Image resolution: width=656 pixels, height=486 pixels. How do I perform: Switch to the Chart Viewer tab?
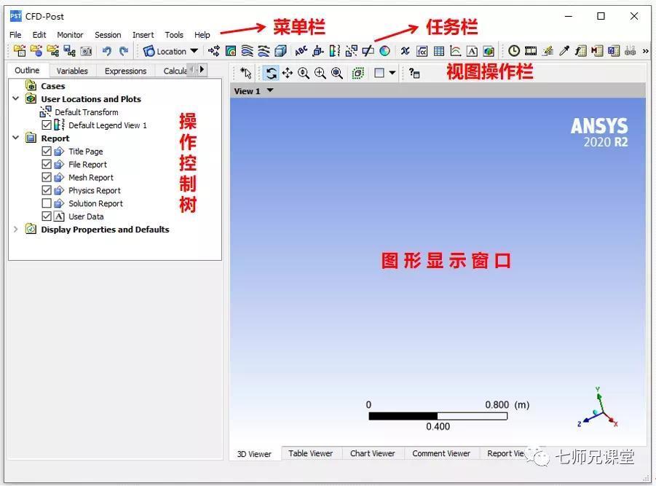point(373,453)
